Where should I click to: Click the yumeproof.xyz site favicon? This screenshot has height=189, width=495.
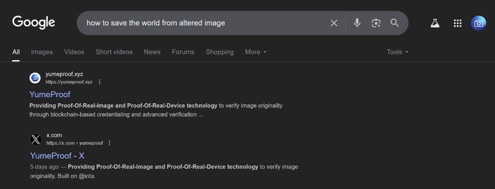tap(35, 78)
